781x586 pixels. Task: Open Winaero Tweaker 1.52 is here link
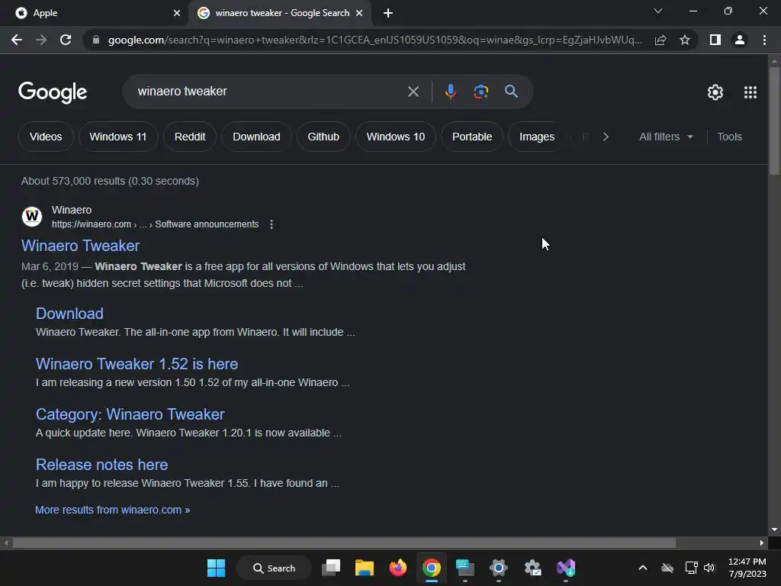137,364
